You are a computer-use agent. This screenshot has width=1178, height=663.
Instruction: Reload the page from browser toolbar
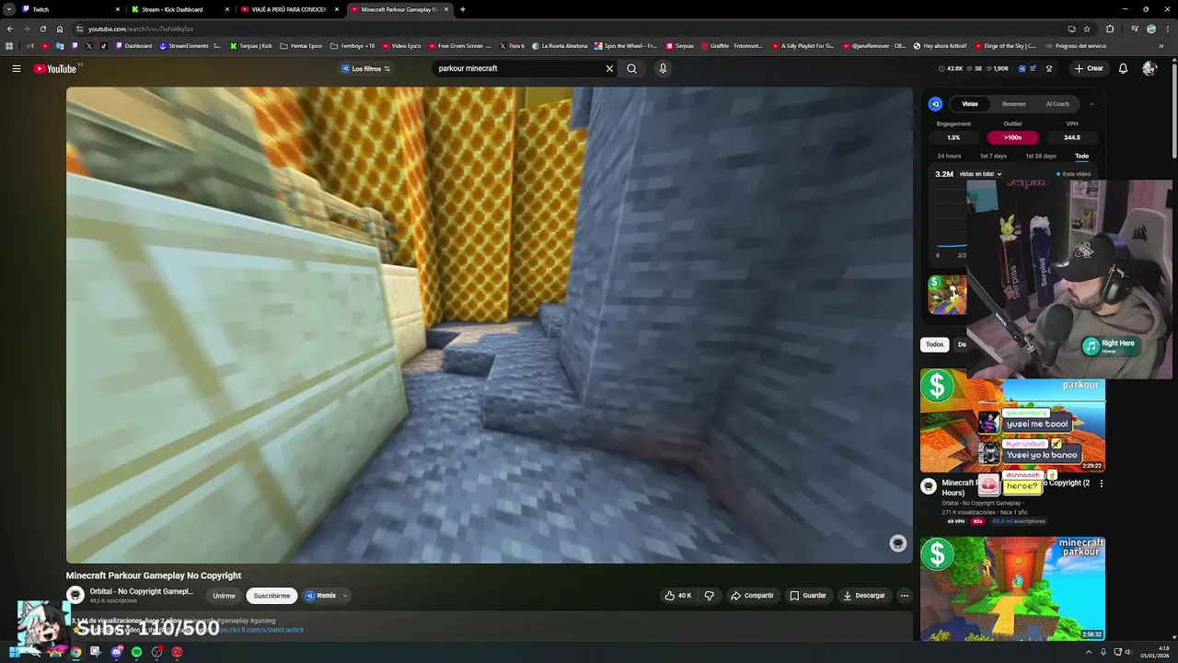point(42,29)
